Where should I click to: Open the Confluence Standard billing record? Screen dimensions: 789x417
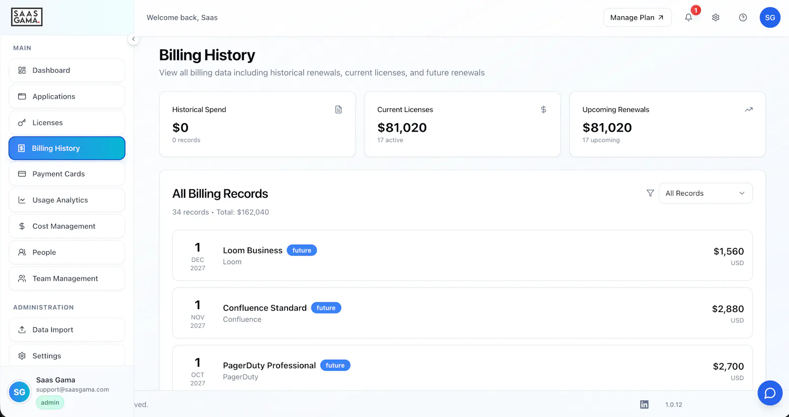pos(463,313)
